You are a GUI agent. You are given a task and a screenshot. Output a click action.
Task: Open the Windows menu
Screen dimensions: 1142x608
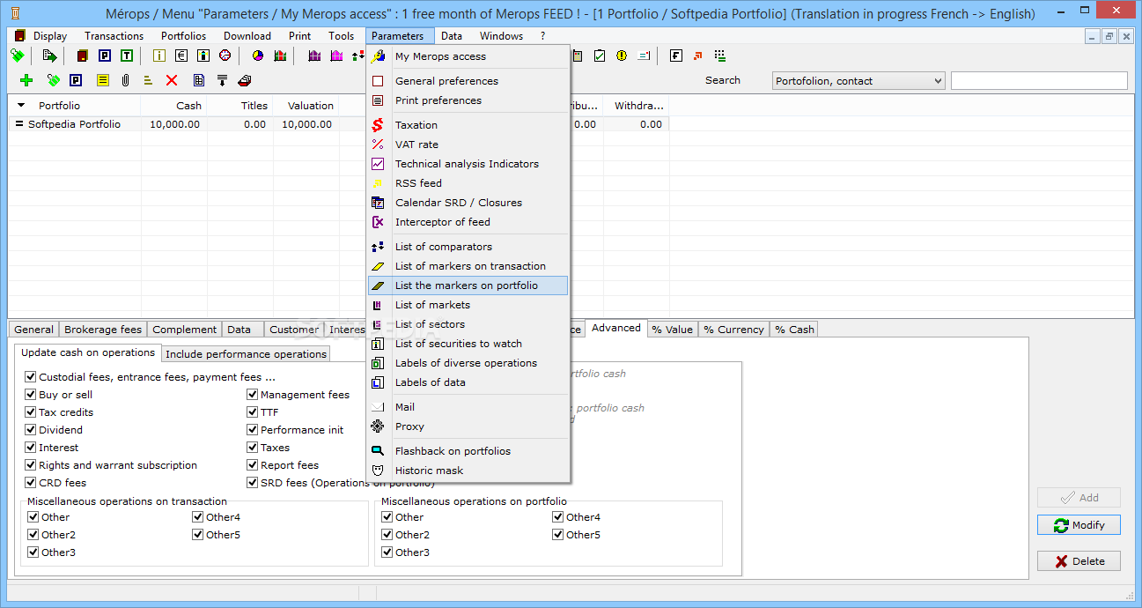point(502,36)
